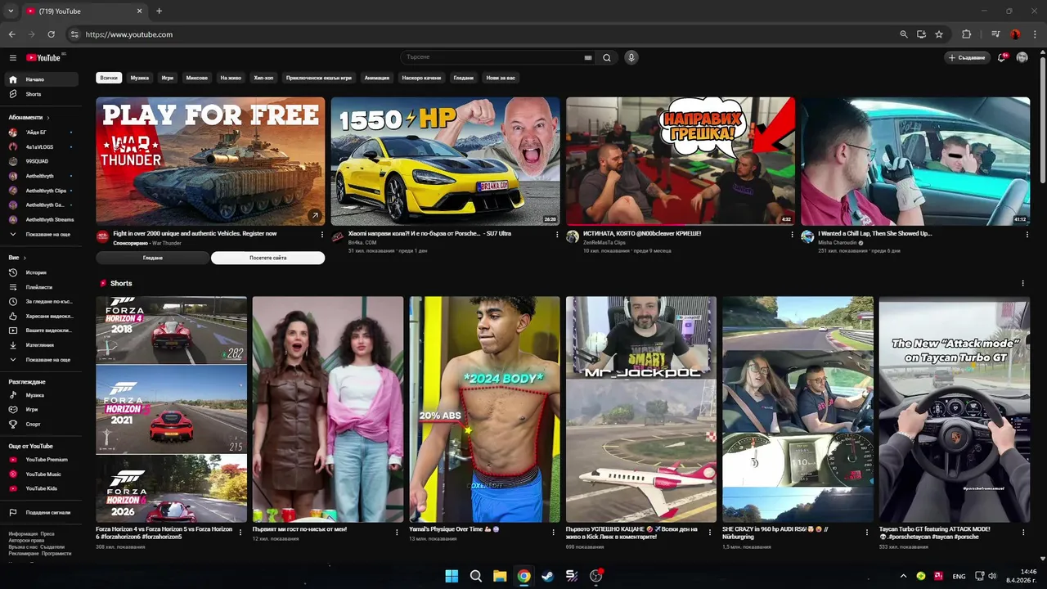The width and height of the screenshot is (1047, 589).
Task: Open YouTube Music link
Action: [x=42, y=474]
